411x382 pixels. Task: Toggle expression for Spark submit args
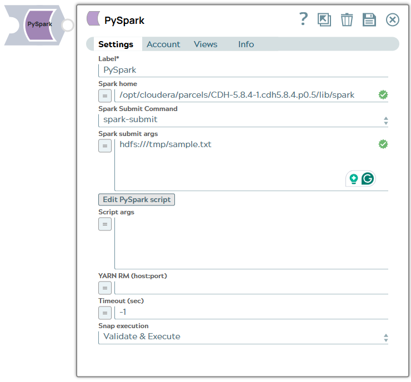pos(105,145)
